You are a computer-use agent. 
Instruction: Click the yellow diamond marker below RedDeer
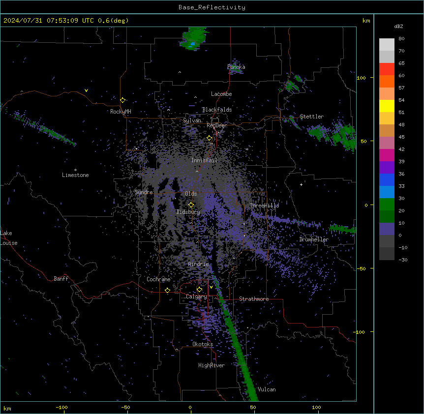[210, 138]
